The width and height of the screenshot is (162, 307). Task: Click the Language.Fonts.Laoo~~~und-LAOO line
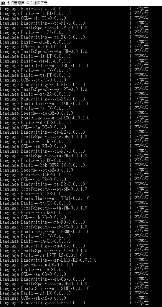[x=45, y=118]
